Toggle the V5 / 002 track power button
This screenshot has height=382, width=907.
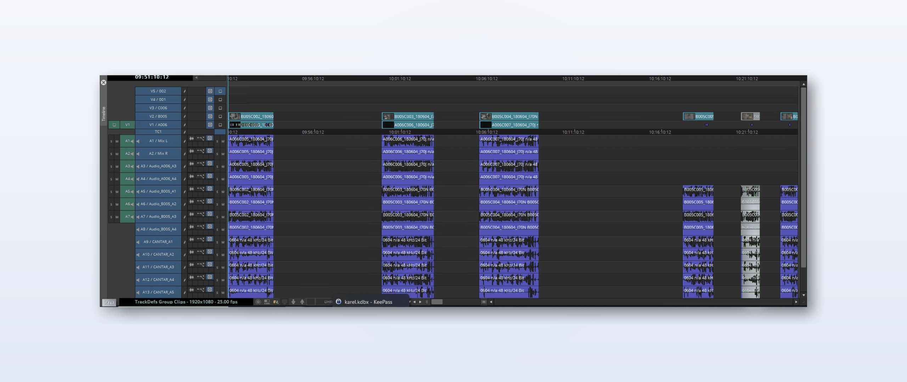(210, 91)
